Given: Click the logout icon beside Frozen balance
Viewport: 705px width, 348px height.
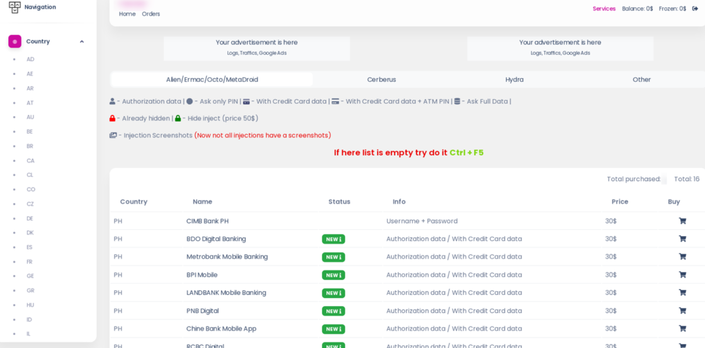Looking at the screenshot, I should (695, 9).
